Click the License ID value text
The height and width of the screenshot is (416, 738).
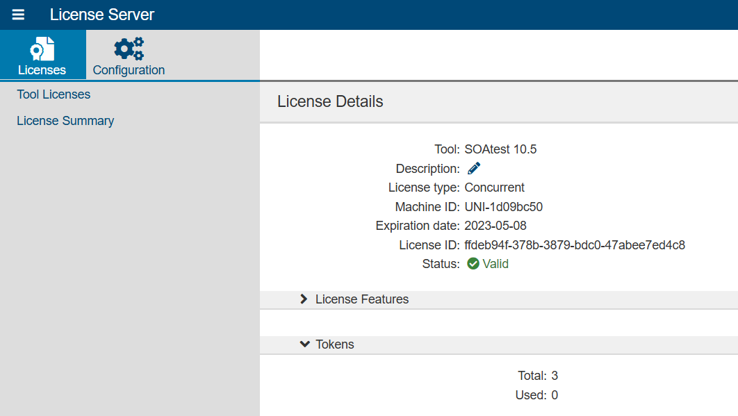click(x=575, y=245)
